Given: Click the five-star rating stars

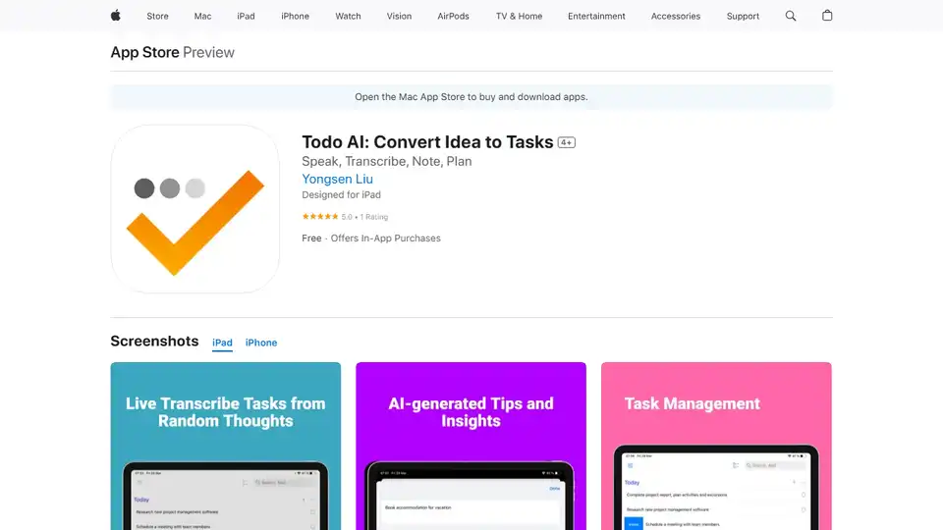Looking at the screenshot, I should [x=320, y=216].
